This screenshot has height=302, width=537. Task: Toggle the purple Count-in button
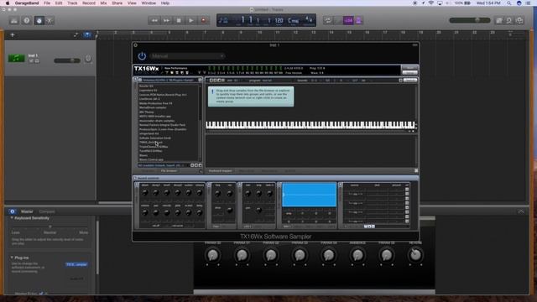coord(348,20)
